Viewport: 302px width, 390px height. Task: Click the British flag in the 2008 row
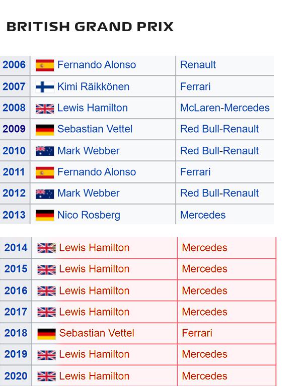45,109
